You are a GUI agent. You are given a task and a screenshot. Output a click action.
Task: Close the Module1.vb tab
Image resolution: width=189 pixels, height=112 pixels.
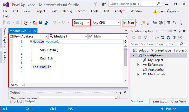point(35,31)
